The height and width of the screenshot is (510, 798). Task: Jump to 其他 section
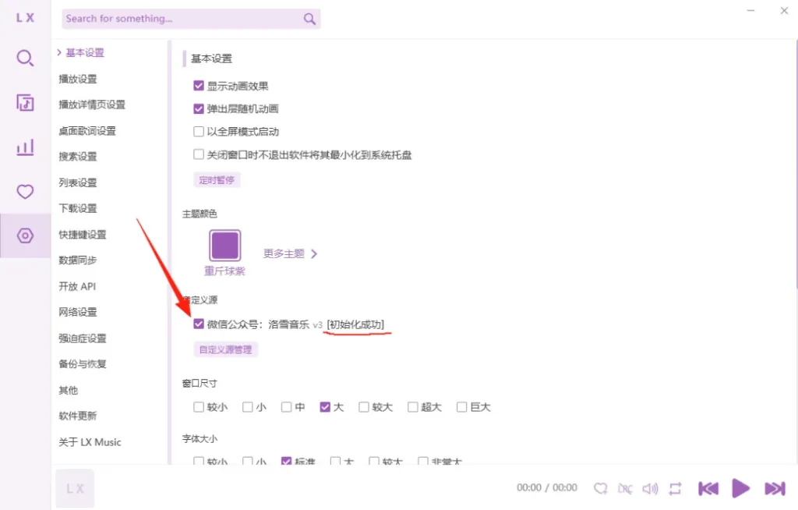pos(69,390)
